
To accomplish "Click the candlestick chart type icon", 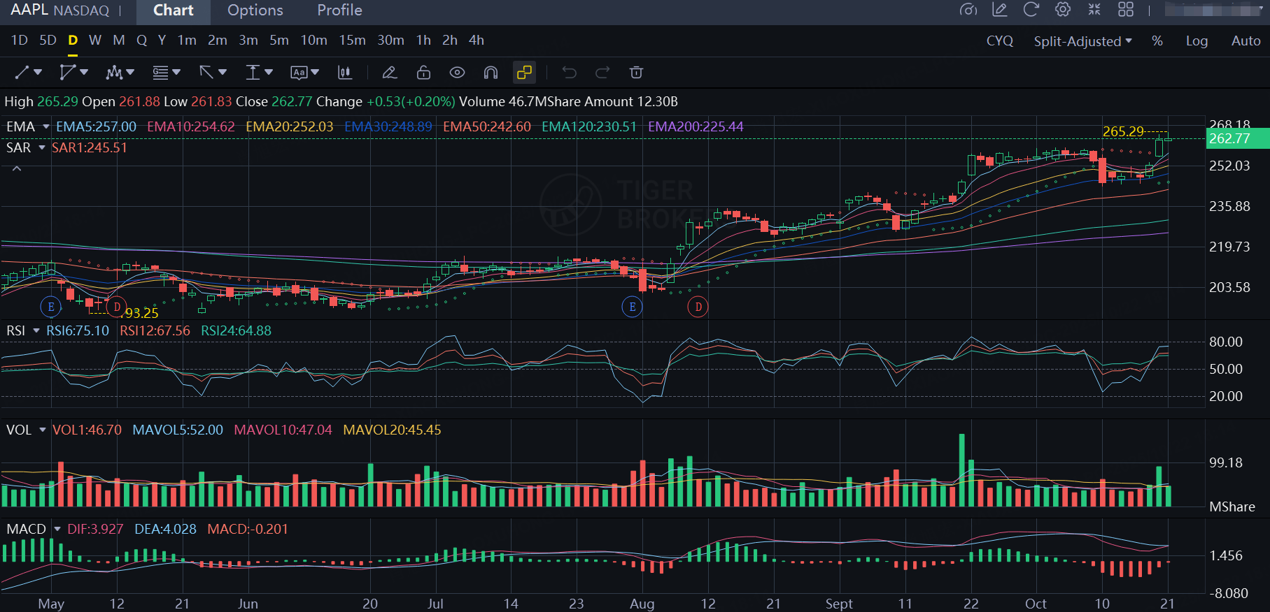I will [x=345, y=73].
